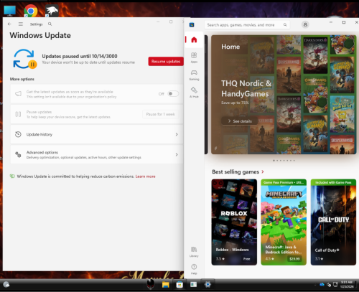Open the Library in Store sidebar

click(x=194, y=252)
